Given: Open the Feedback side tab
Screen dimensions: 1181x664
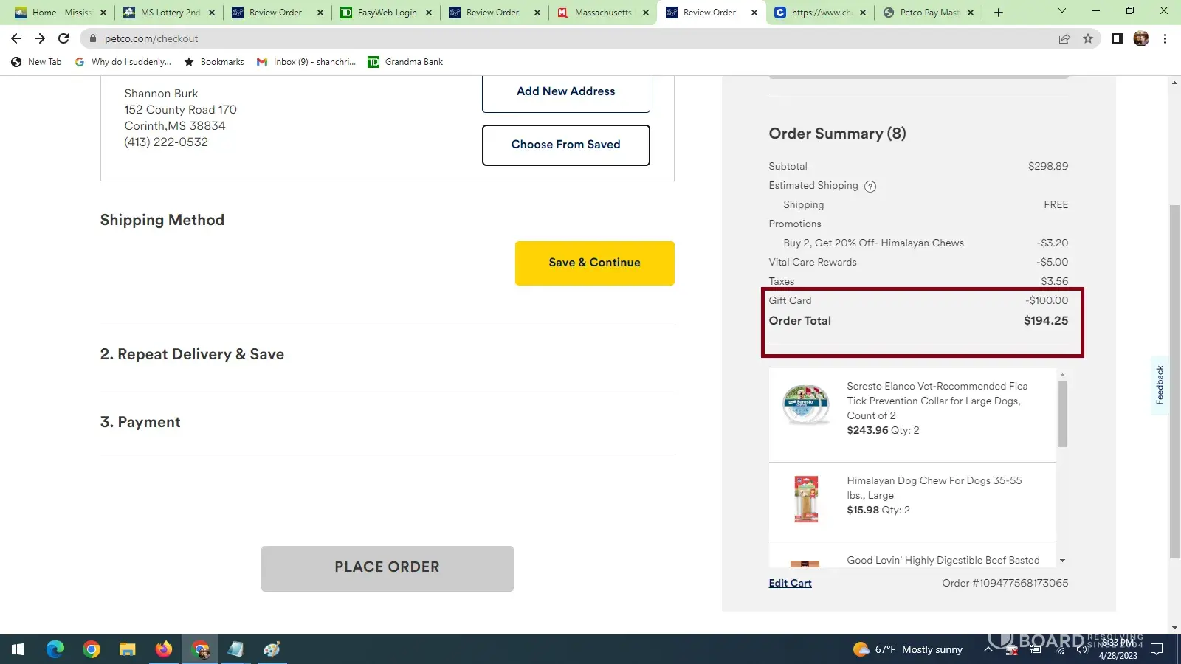Looking at the screenshot, I should click(1160, 385).
